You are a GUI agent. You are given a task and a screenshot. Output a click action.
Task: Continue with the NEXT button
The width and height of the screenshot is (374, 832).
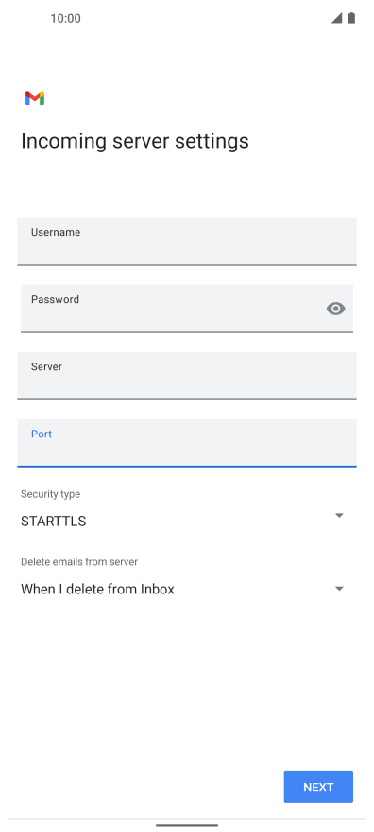tap(318, 787)
